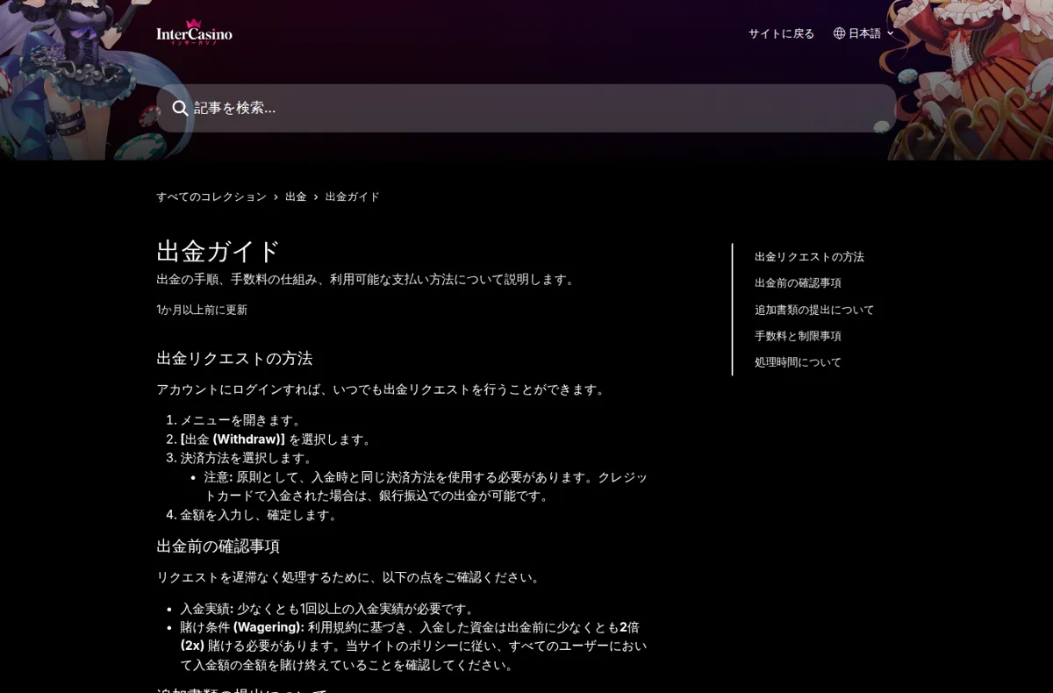
Task: Click the アカウントにログインすれば sentence
Action: (x=383, y=389)
